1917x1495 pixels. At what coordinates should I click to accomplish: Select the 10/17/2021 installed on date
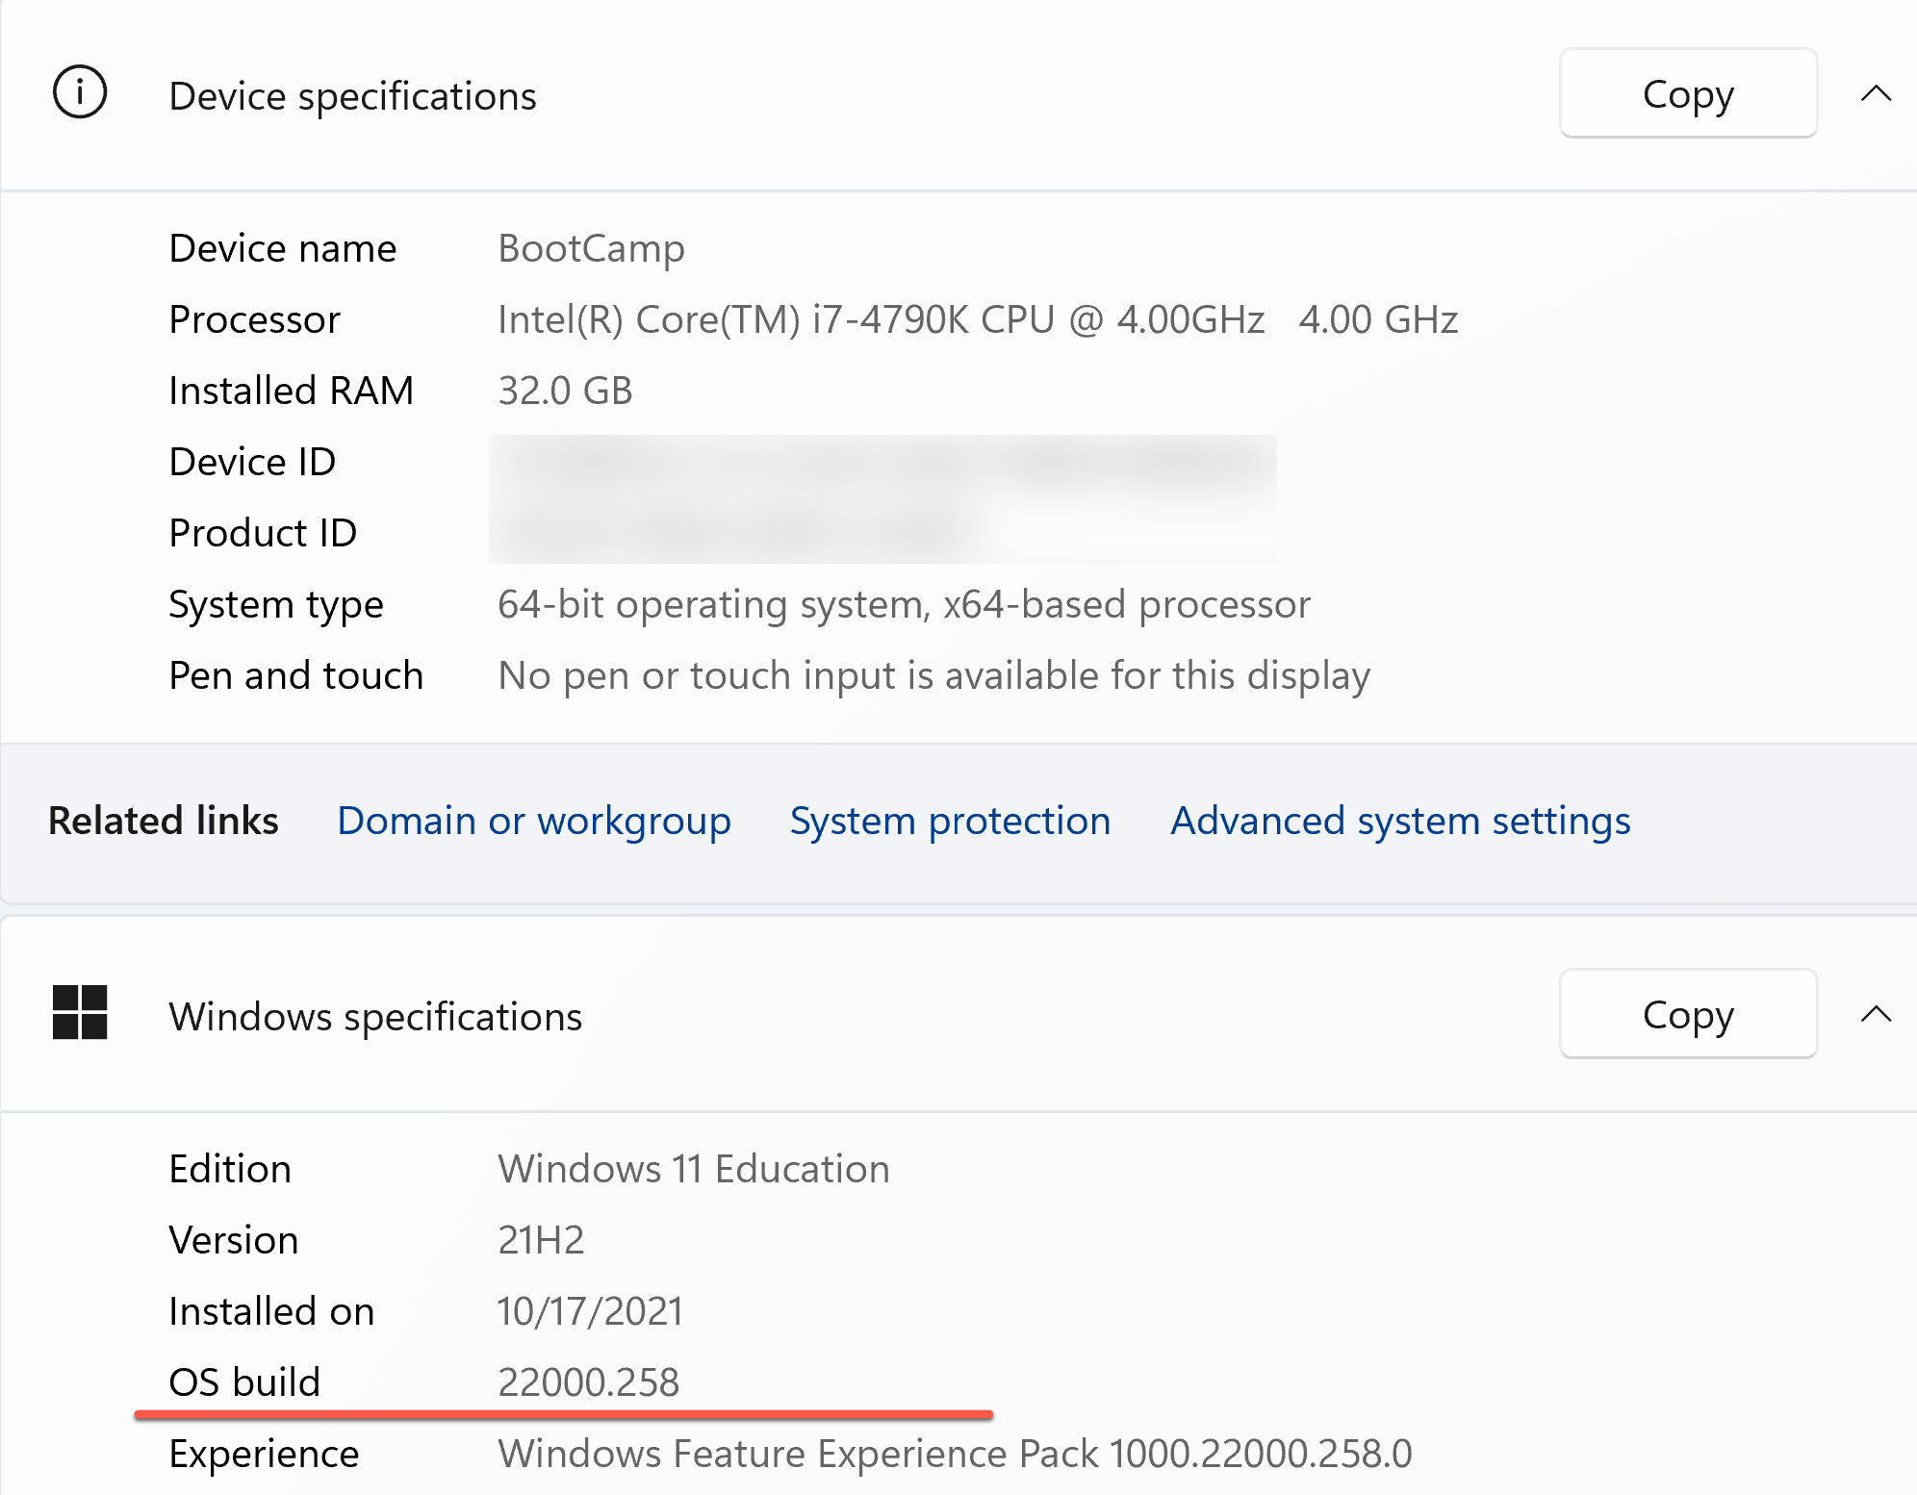click(x=590, y=1311)
